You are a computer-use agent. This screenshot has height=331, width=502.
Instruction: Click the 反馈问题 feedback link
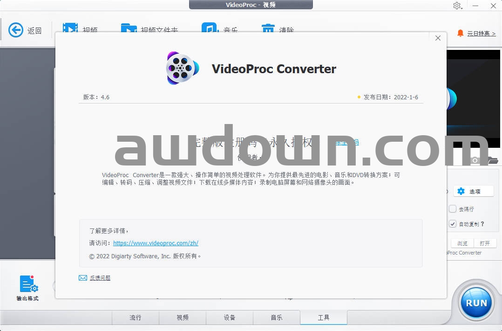click(100, 278)
